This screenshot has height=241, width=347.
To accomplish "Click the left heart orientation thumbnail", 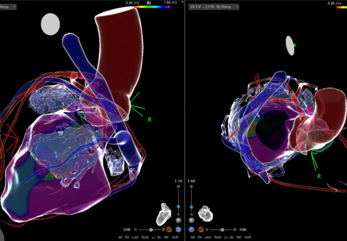I will 164,214.
